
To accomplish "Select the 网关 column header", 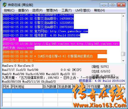I will click(7, 87).
